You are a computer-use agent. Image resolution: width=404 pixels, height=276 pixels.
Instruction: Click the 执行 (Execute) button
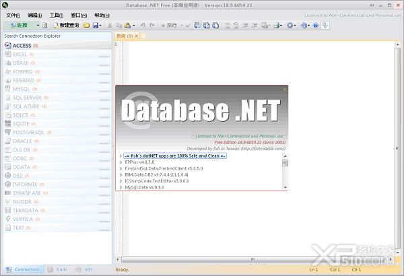click(169, 26)
